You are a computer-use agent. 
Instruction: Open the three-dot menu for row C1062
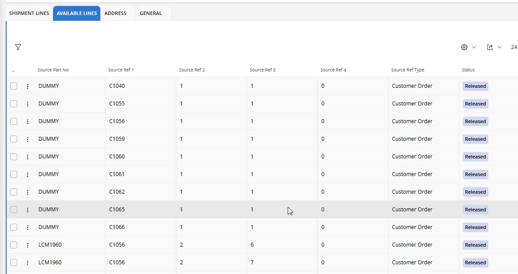coord(27,192)
